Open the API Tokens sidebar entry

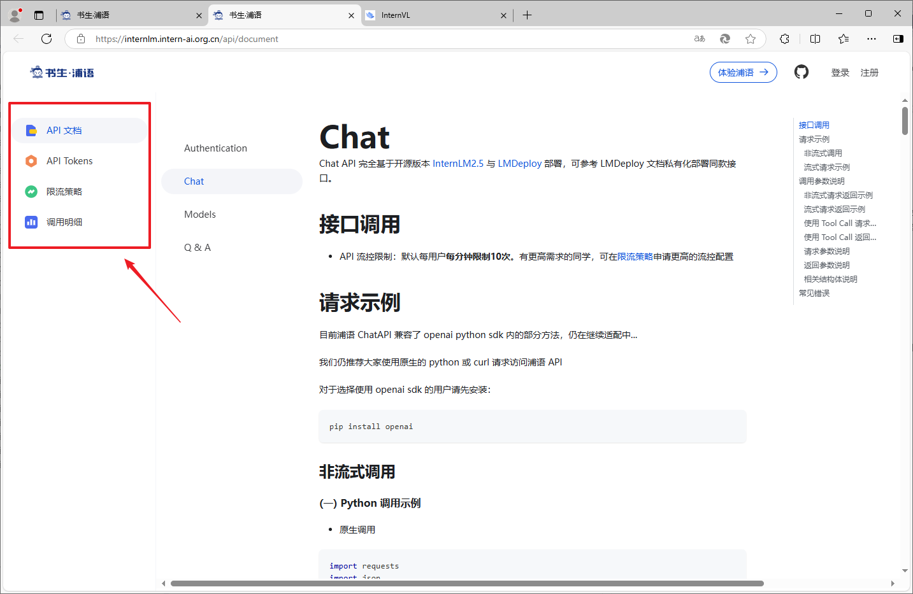pyautogui.click(x=80, y=161)
